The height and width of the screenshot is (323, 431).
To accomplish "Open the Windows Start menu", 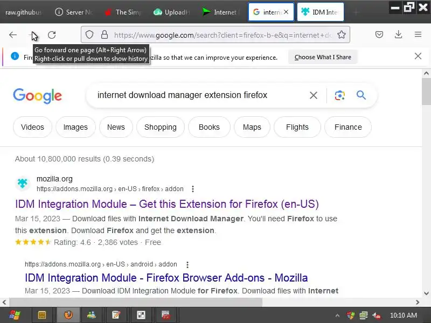I will (15, 315).
